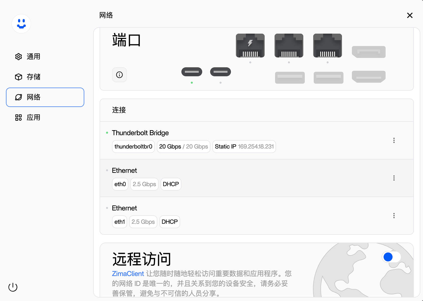Viewport: 423px width, 301px height.
Task: Click the thunderboltbr0 interface tag
Action: click(133, 146)
